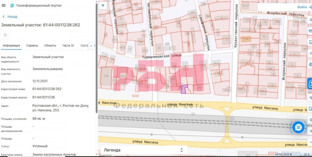312x157 pixels.
Task: Click the print map icon
Action: [310, 64]
